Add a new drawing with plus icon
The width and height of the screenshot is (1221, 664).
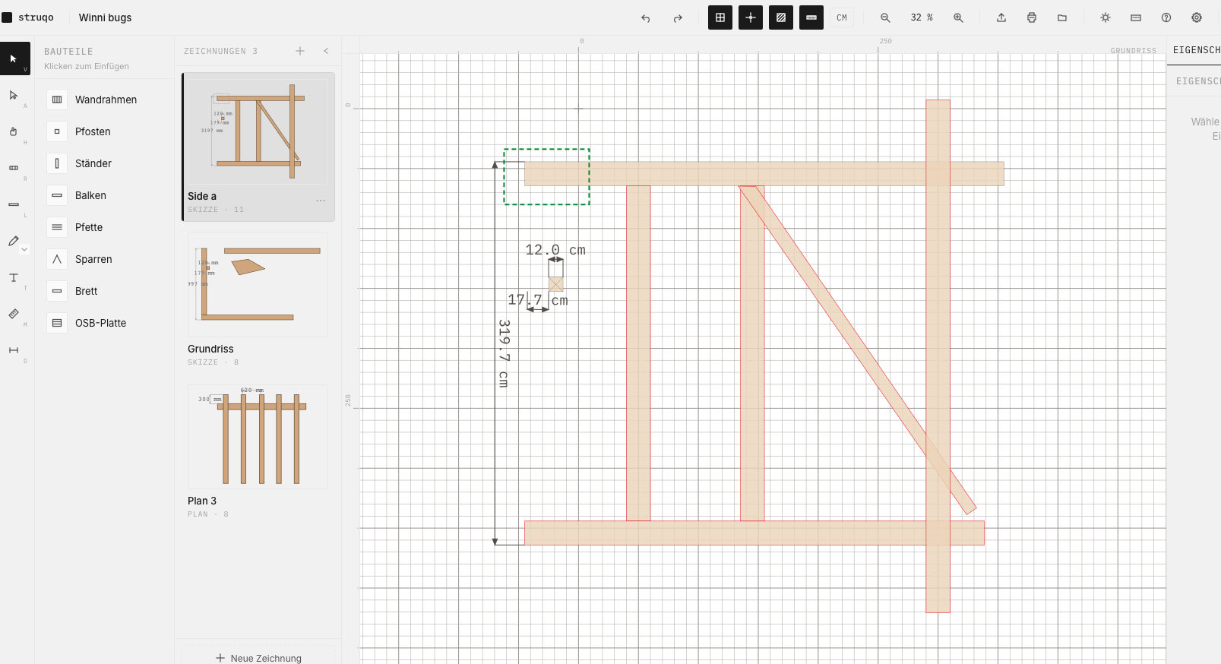point(300,51)
